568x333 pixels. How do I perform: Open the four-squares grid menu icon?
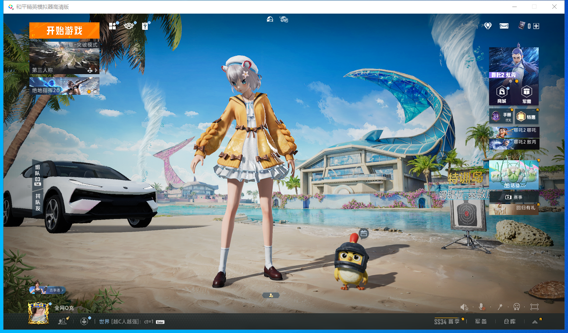[x=113, y=26]
